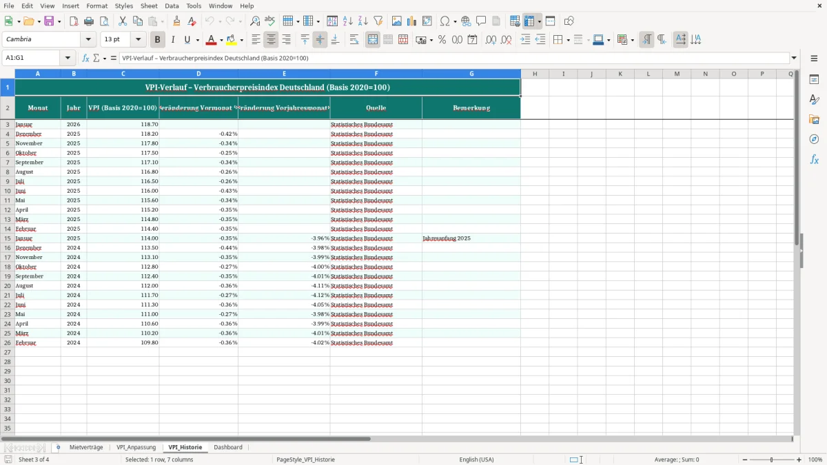
Task: Toggle Wrap Text
Action: pos(354,40)
